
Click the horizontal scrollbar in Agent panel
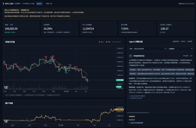[138, 113]
